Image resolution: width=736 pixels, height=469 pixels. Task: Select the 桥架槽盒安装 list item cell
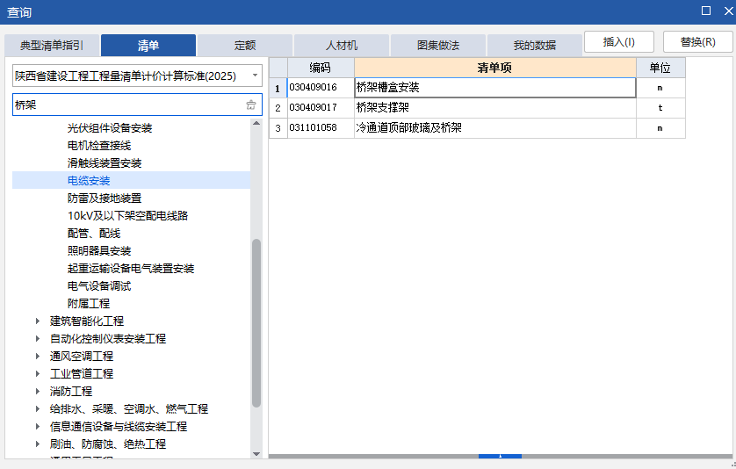[495, 88]
